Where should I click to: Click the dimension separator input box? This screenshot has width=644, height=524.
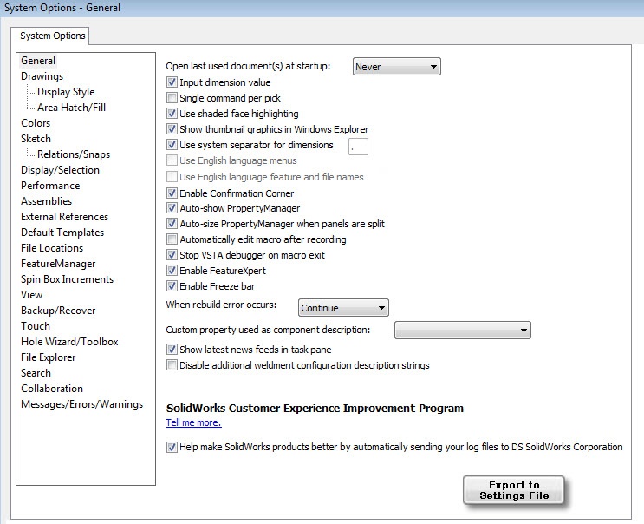[358, 147]
